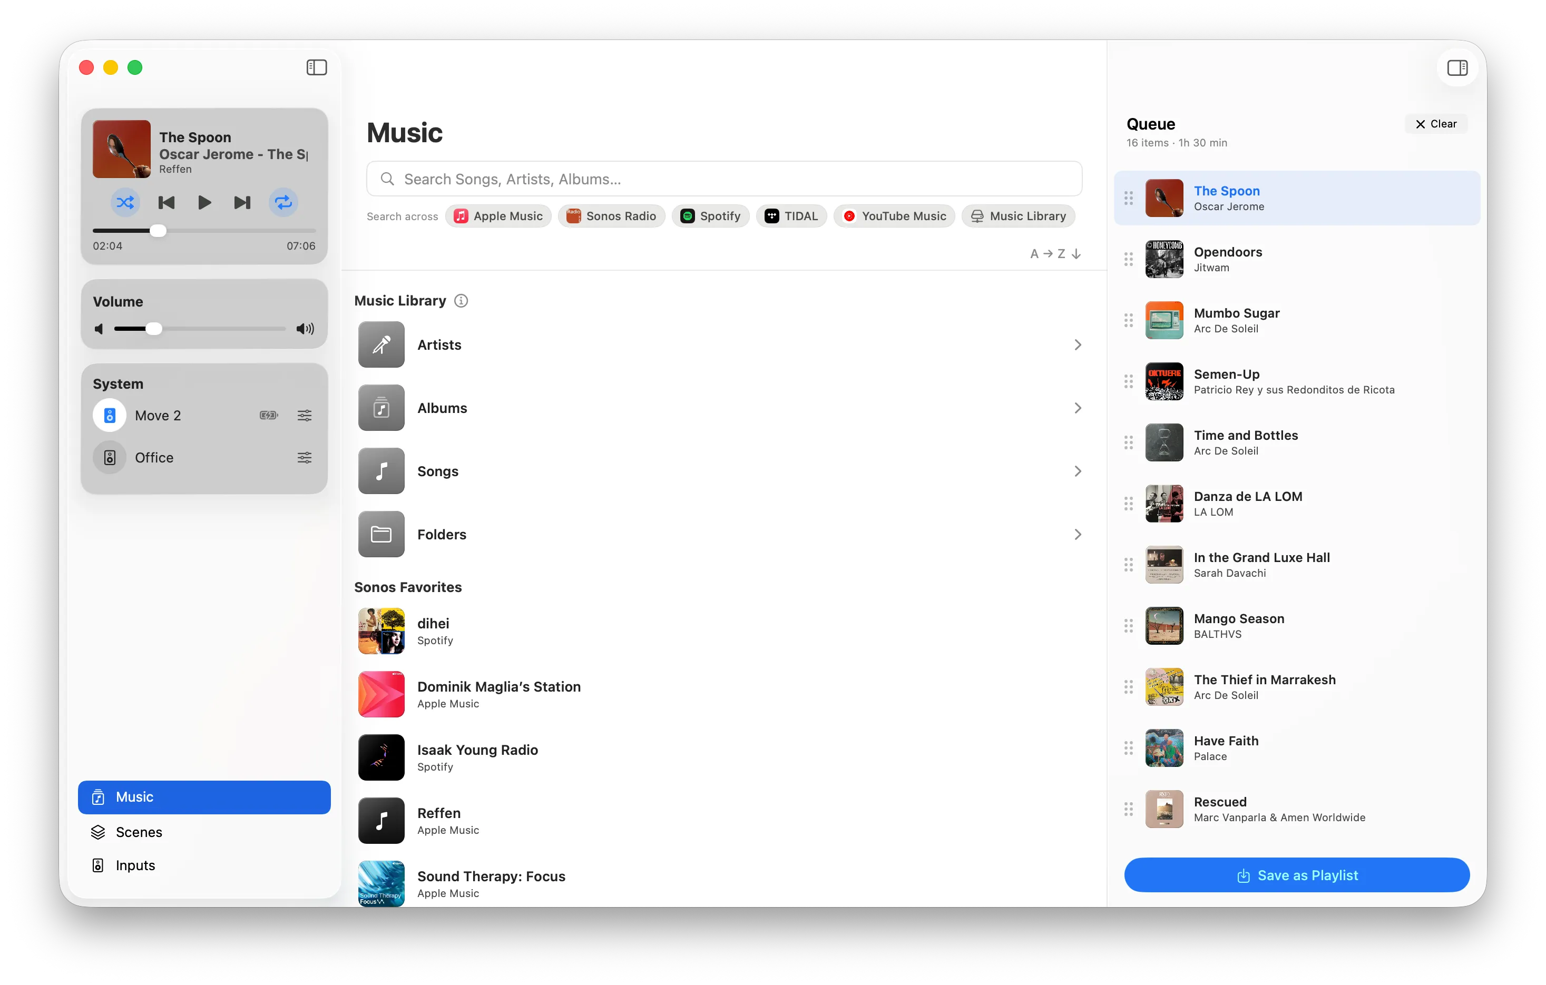
Task: Select the Move 2 speaker icon
Action: pos(110,416)
